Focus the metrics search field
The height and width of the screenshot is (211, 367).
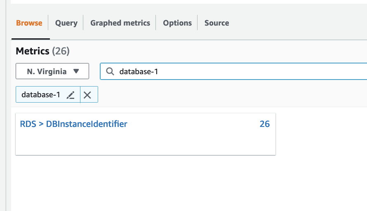[247, 71]
